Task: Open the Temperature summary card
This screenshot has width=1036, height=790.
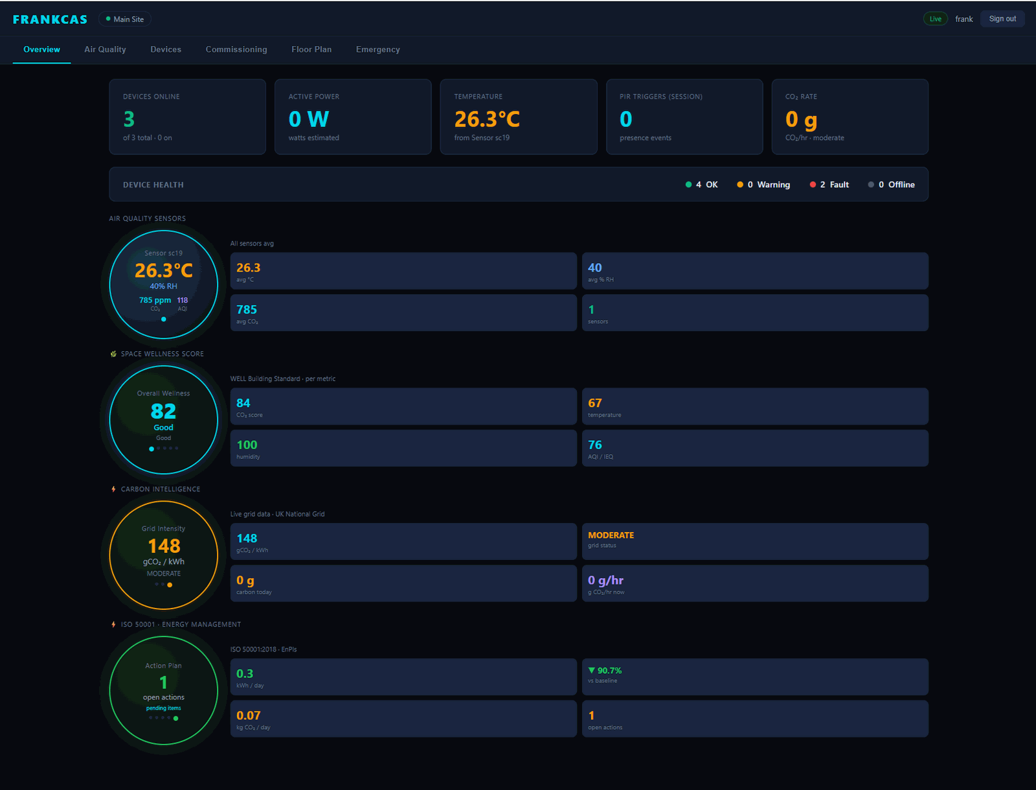Action: tap(519, 117)
